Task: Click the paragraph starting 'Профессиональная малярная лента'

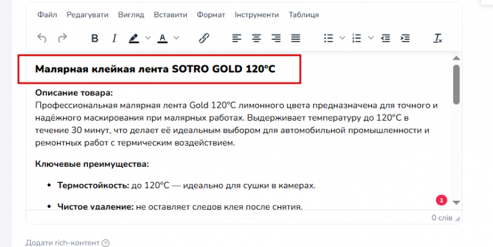Action: [x=236, y=124]
